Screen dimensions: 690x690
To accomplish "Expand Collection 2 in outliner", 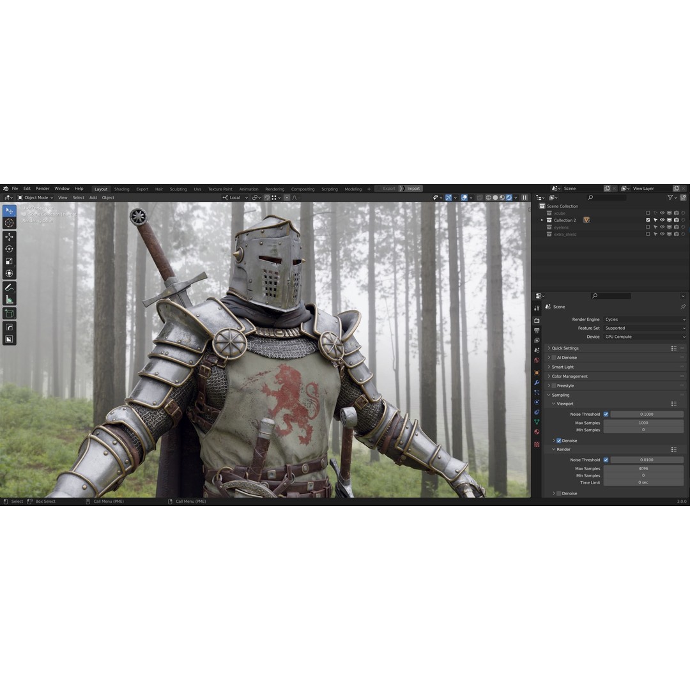I will tap(542, 220).
